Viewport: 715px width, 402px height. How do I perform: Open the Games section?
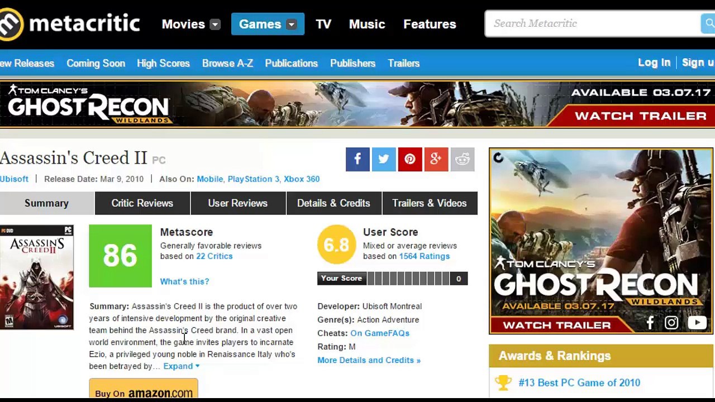coord(260,24)
